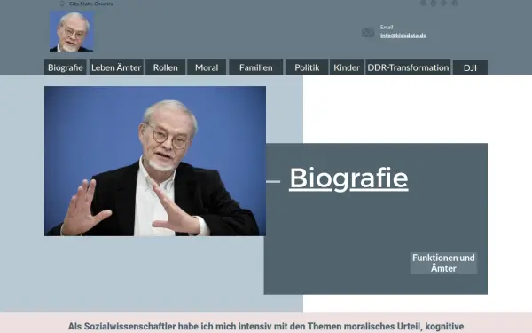
Task: Click the paragraph starting 'Als Sozialwissenschaftler'
Action: click(266, 327)
